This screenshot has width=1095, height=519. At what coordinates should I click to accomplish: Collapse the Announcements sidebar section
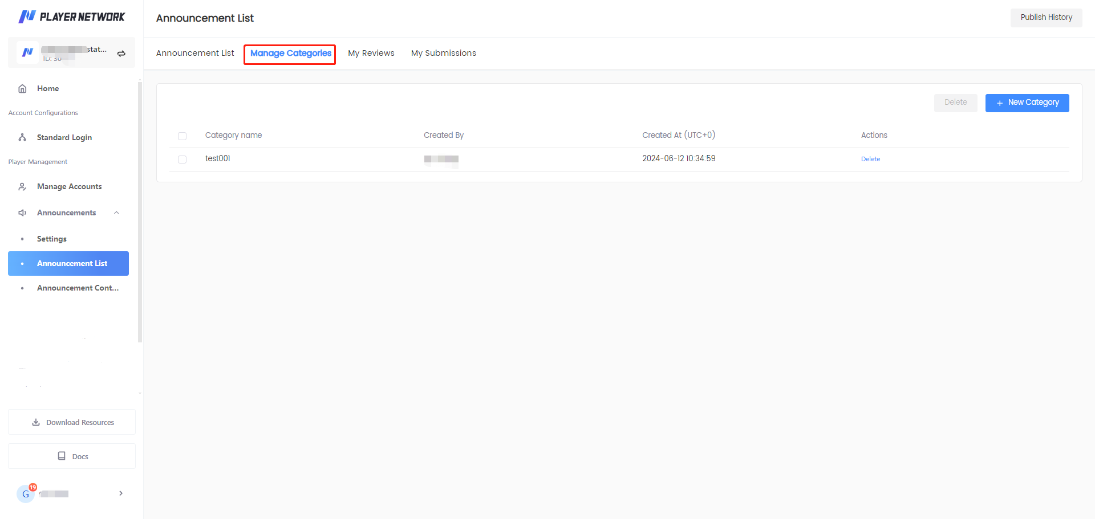tap(116, 213)
